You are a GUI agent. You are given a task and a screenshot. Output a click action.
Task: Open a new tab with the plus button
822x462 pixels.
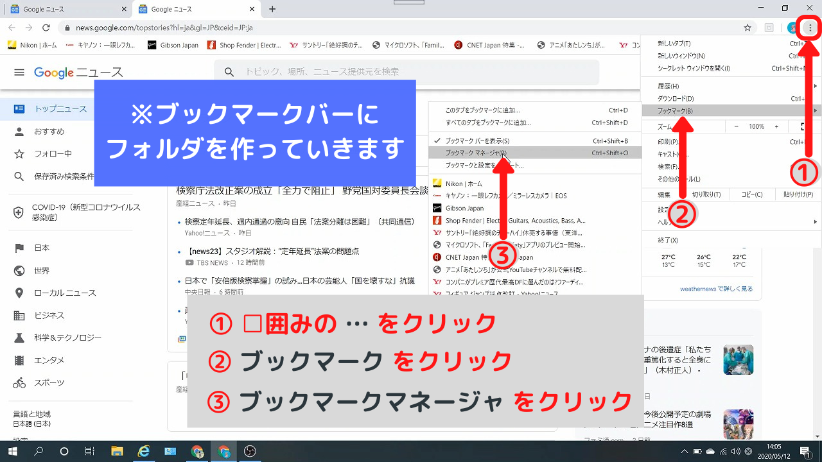click(x=272, y=9)
